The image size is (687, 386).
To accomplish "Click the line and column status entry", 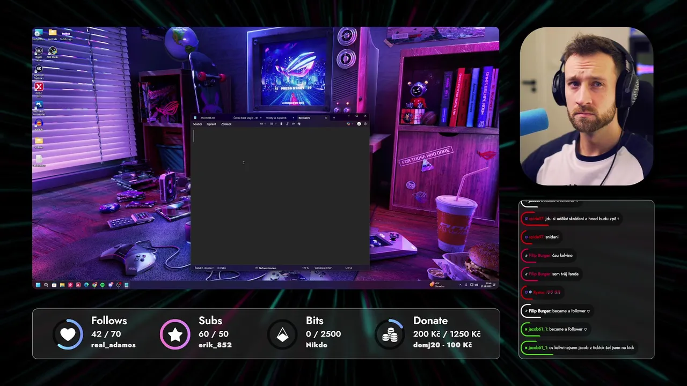I will point(204,268).
